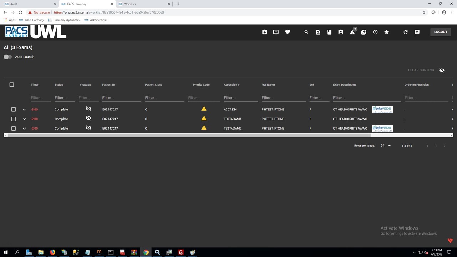Check the box for ACC1234 row
This screenshot has height=257, width=457.
tap(14, 110)
